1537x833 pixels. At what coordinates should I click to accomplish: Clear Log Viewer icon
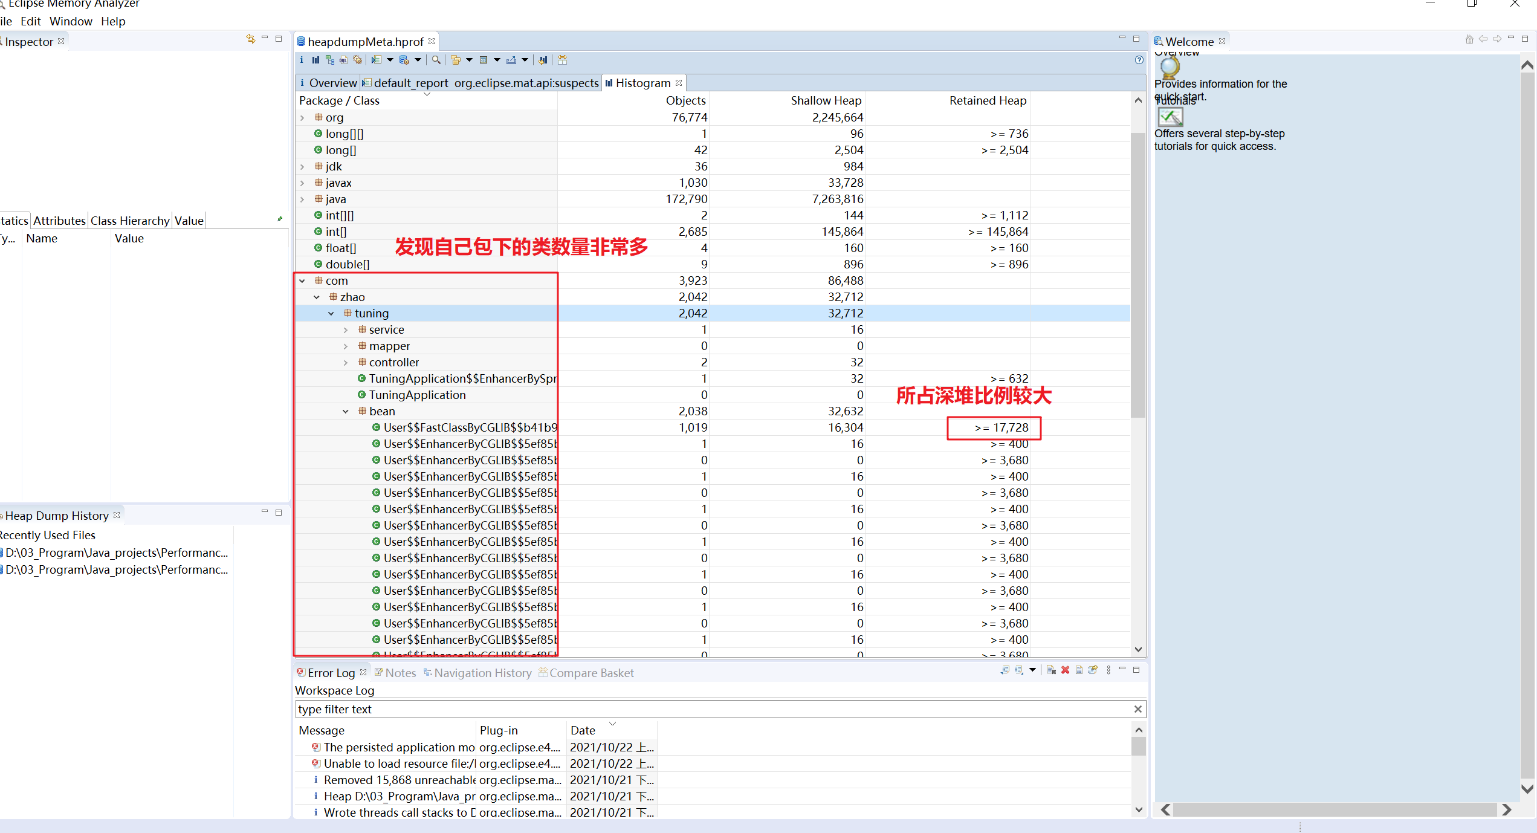coord(1051,670)
